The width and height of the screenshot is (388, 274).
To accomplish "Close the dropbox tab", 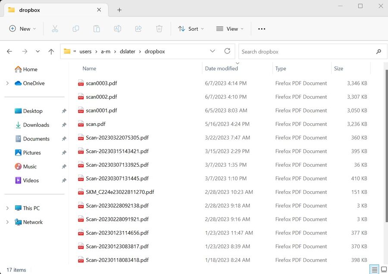I will pos(99,10).
